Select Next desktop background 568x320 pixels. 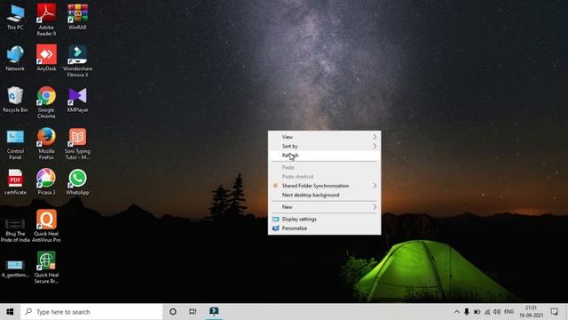pyautogui.click(x=325, y=196)
